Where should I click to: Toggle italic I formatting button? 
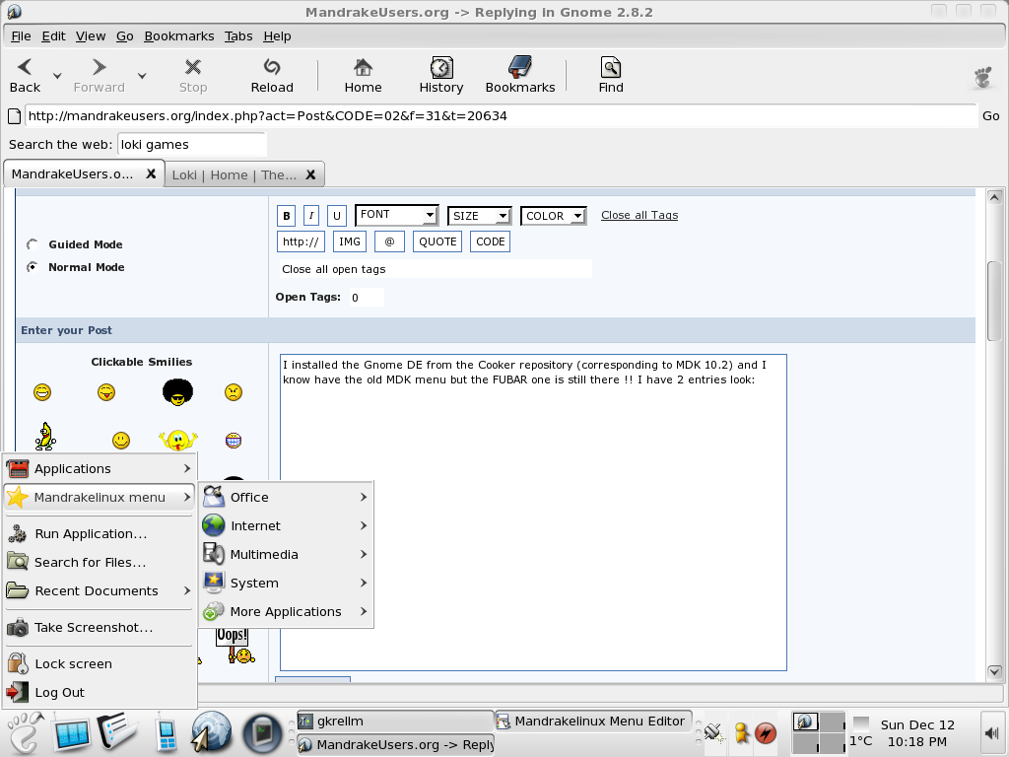(310, 216)
